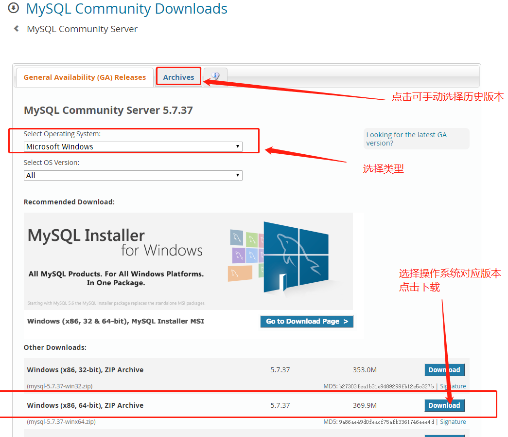Viewport: 508px width, 437px height.
Task: Click the dropdown arrow on Select Operating System
Action: (x=238, y=146)
